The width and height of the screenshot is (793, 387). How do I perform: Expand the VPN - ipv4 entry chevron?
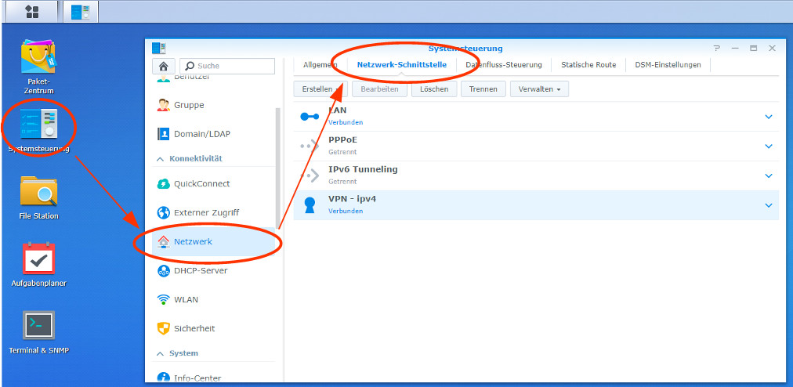[768, 205]
